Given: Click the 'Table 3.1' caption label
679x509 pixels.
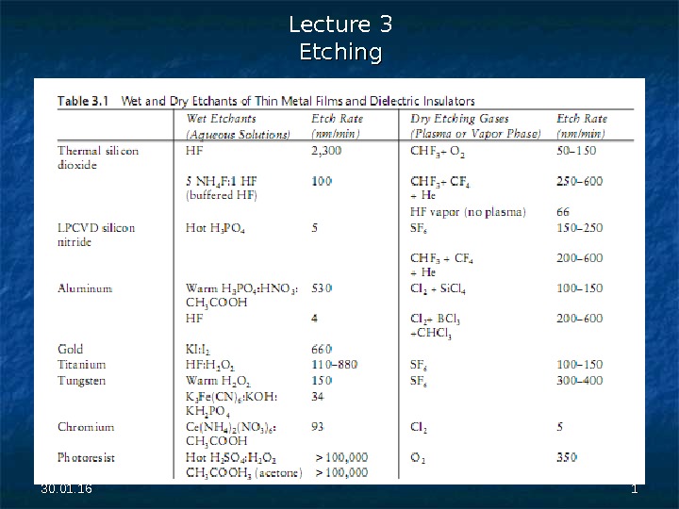Looking at the screenshot, I should click(x=83, y=101).
